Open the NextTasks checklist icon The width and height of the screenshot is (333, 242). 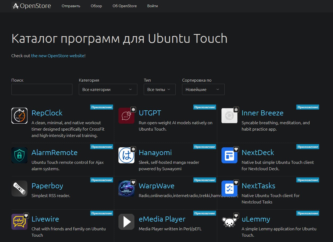pos(229,189)
